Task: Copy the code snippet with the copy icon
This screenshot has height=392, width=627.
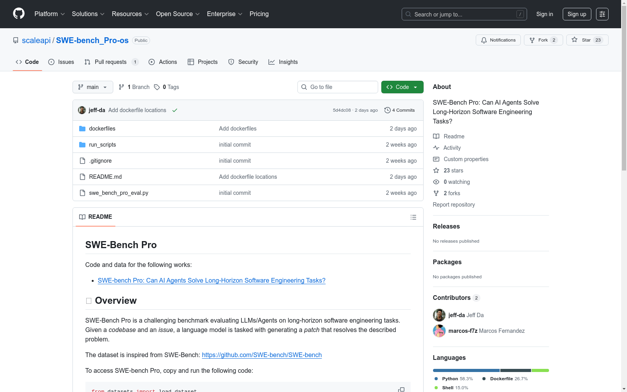Action: 401,390
